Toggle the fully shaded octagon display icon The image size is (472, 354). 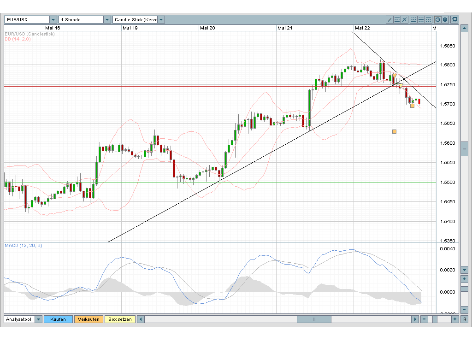point(445,19)
